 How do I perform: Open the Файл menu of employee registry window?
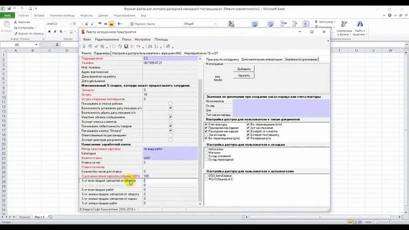(87, 40)
